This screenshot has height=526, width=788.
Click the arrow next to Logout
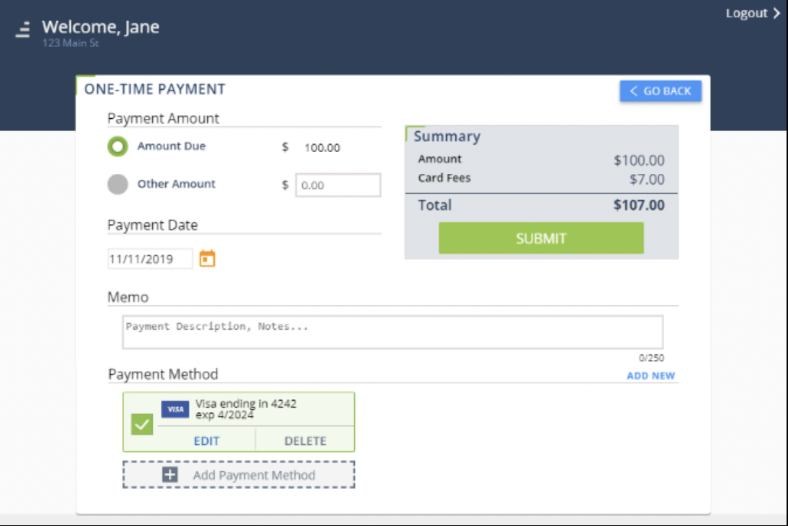[x=779, y=12]
